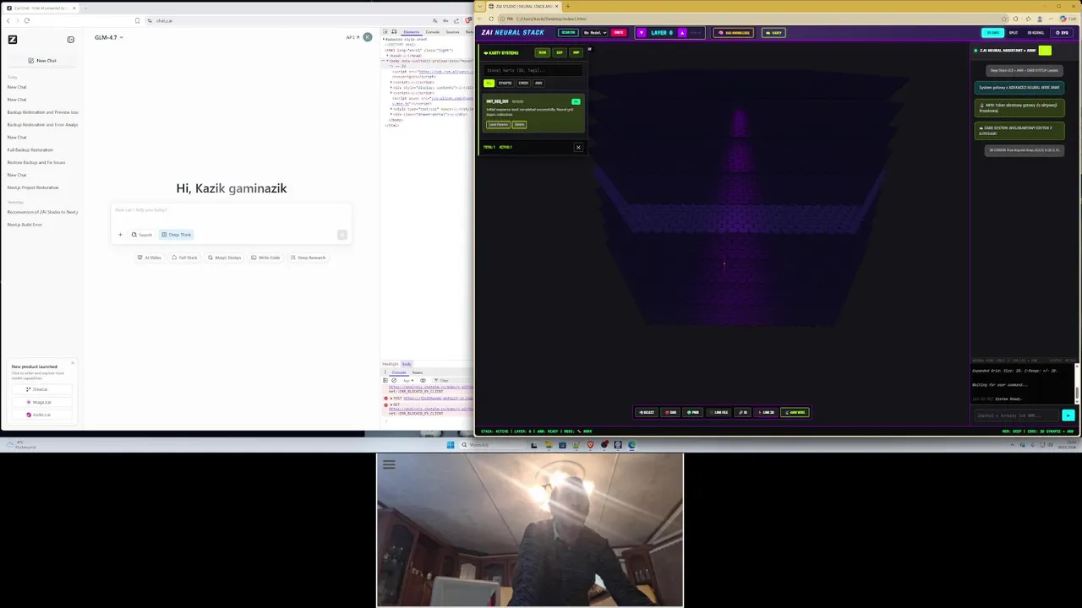
Task: Select the SELECT tool in bottom toolbar
Action: click(647, 412)
